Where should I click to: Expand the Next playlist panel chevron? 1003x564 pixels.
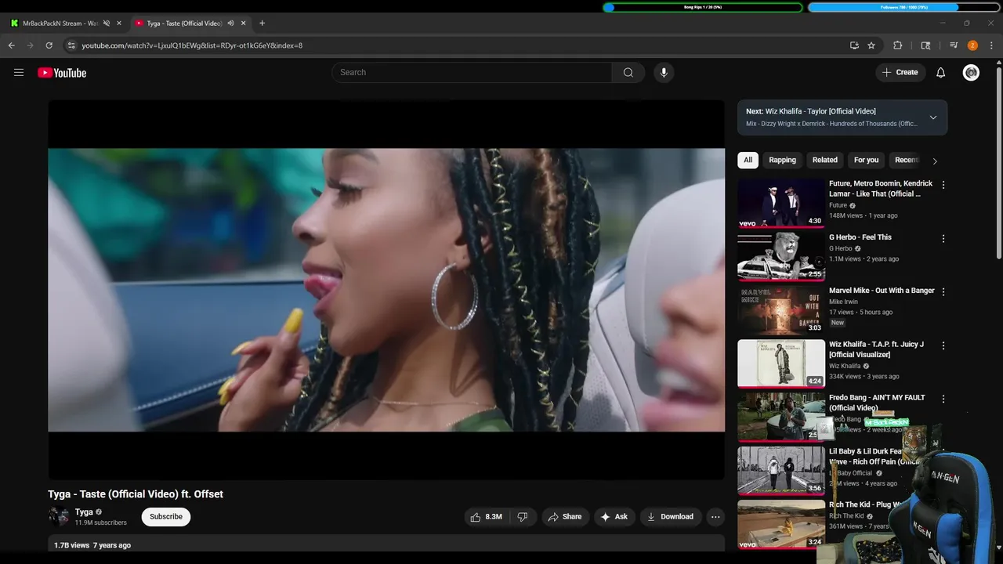pyautogui.click(x=933, y=117)
